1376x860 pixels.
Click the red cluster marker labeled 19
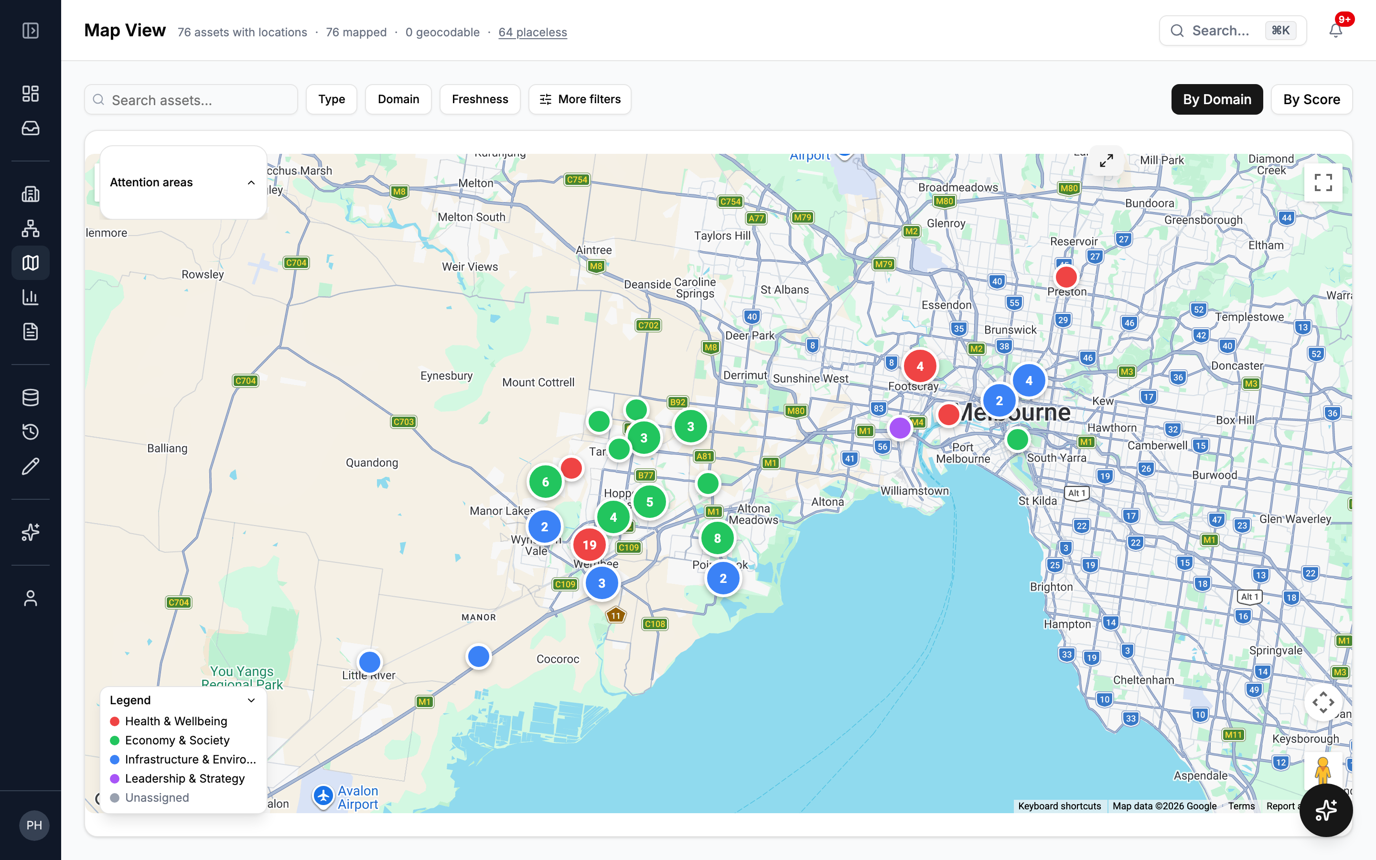point(589,545)
